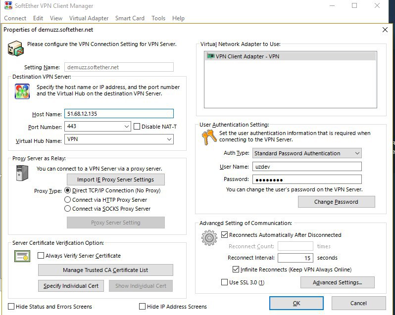
Task: Click the advanced communication gear icon
Action: click(x=209, y=238)
